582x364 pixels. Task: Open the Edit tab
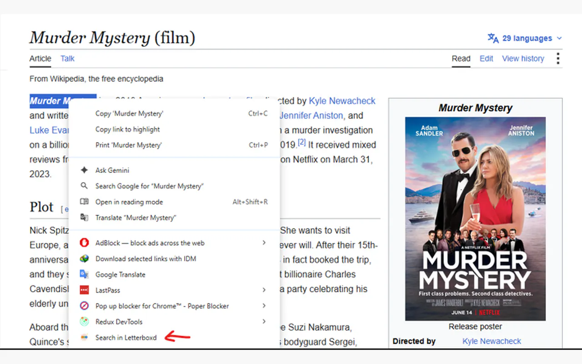tap(486, 58)
